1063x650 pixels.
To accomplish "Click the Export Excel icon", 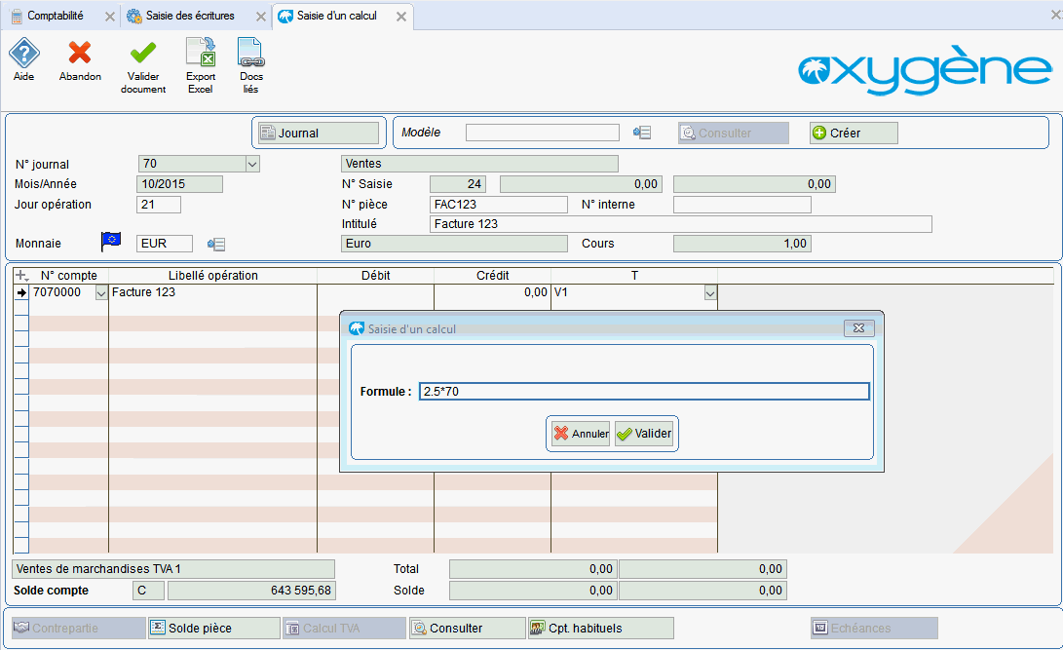I will click(201, 54).
